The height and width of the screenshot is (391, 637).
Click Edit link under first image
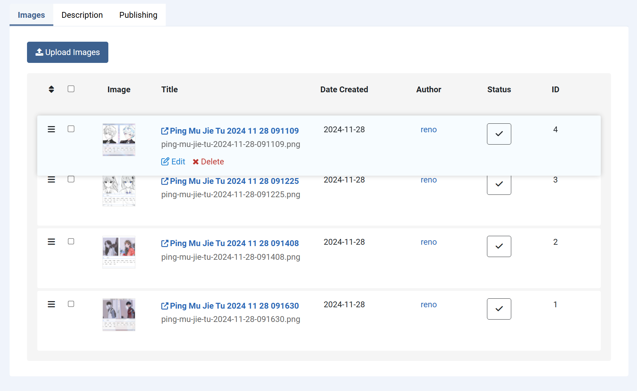(x=173, y=162)
